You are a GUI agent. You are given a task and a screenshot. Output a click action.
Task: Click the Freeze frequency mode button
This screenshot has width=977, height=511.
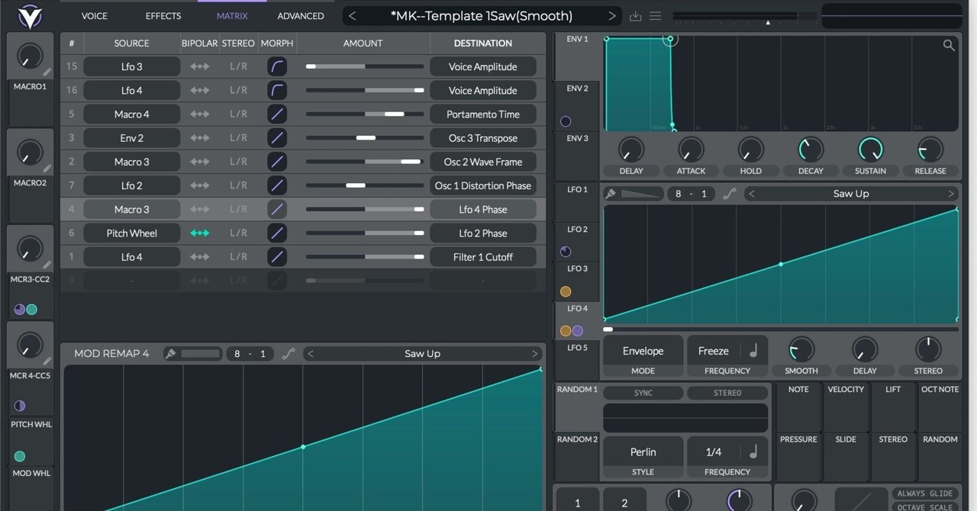point(713,350)
